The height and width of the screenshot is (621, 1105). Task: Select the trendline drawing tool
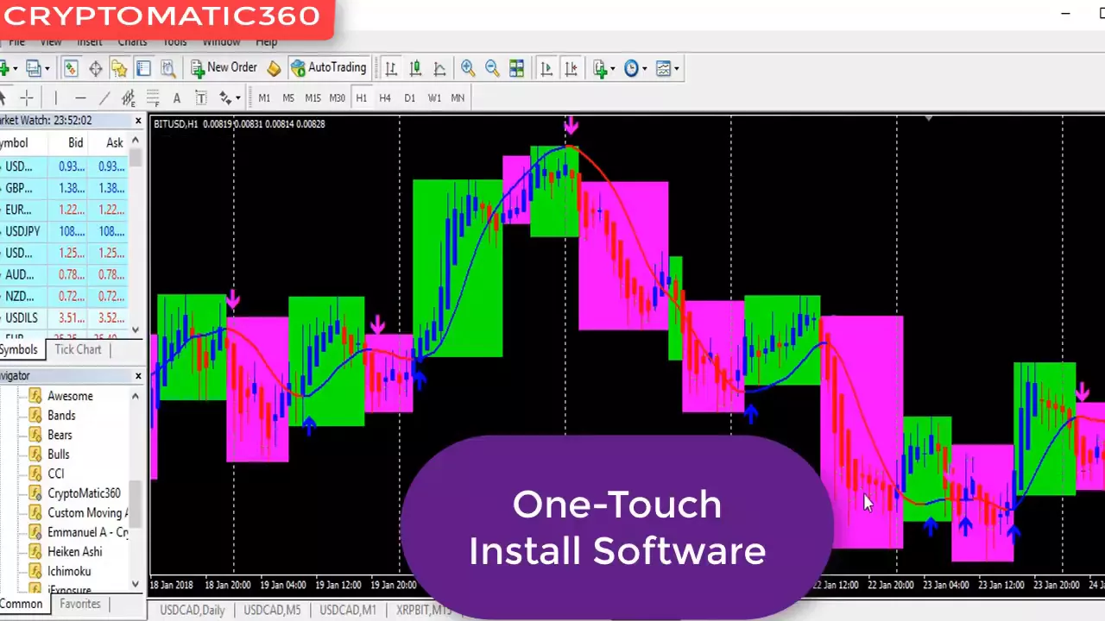point(104,97)
